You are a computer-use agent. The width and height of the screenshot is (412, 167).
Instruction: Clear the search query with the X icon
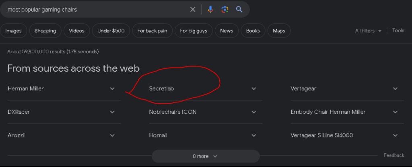click(x=193, y=10)
